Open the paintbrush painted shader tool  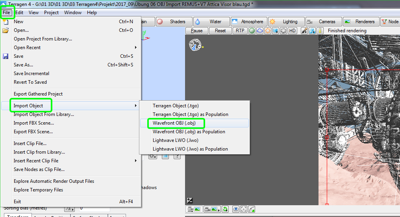(304, 31)
